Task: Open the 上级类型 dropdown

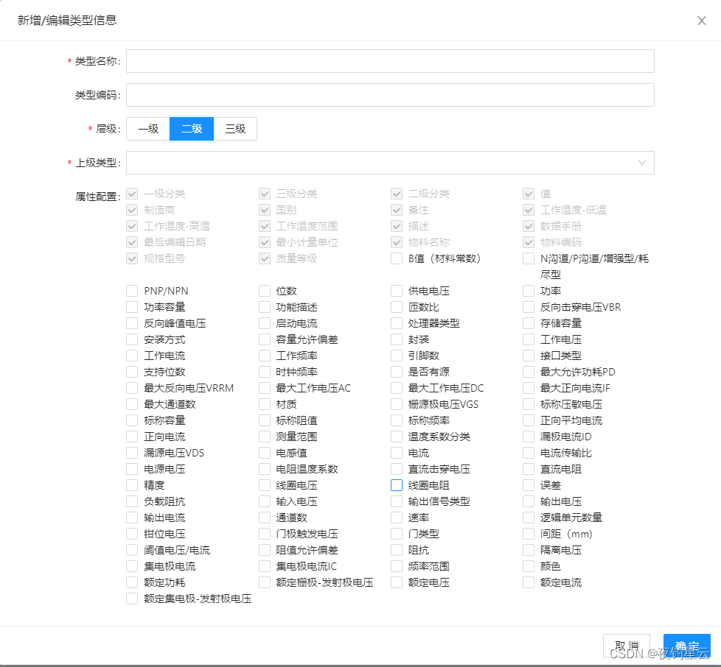Action: pos(391,162)
